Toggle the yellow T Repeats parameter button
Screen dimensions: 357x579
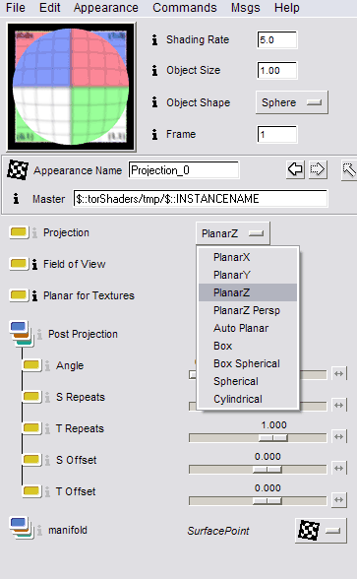point(31,428)
